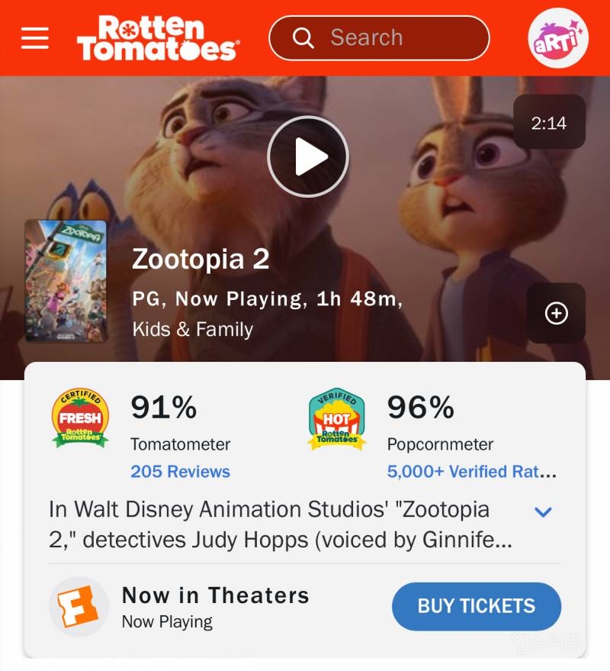Click the Verified Hot popcorn badge

tap(336, 418)
